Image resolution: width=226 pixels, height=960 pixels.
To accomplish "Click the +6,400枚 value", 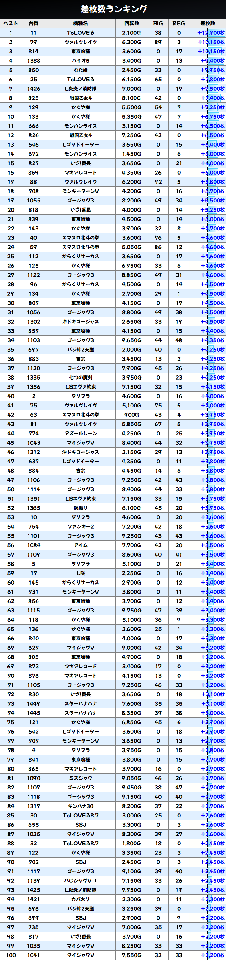I will tap(212, 145).
